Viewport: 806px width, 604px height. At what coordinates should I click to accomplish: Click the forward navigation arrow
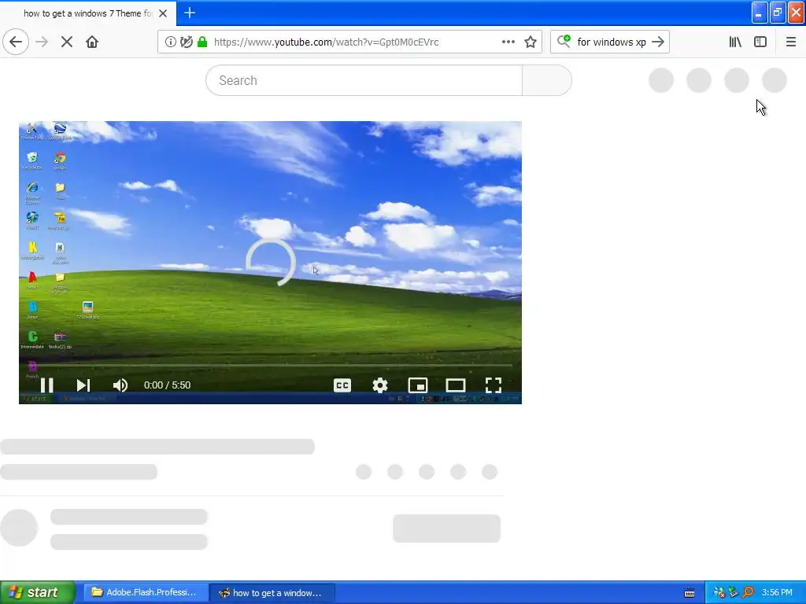[42, 42]
